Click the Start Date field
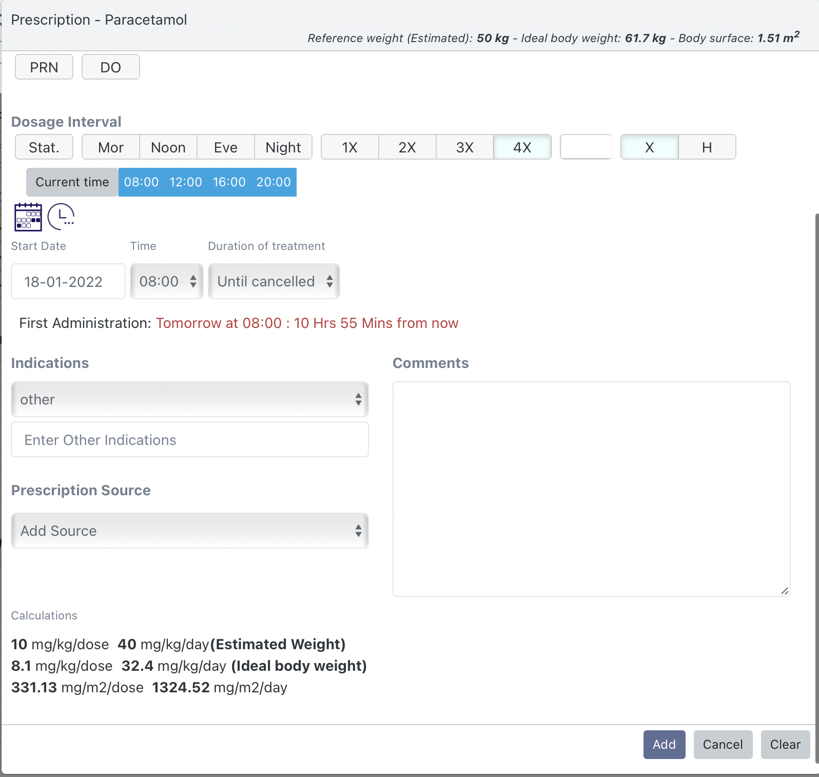This screenshot has width=819, height=777. coord(68,281)
